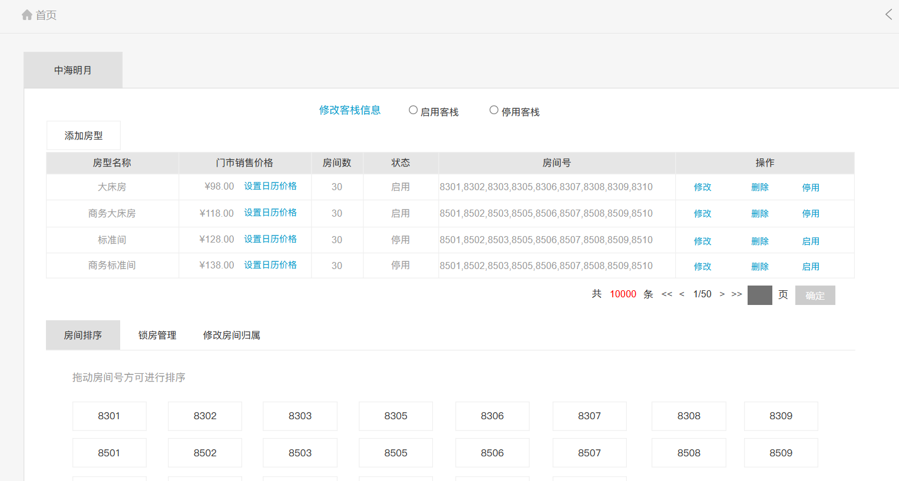Click the ¥138.00 price cell

click(217, 266)
